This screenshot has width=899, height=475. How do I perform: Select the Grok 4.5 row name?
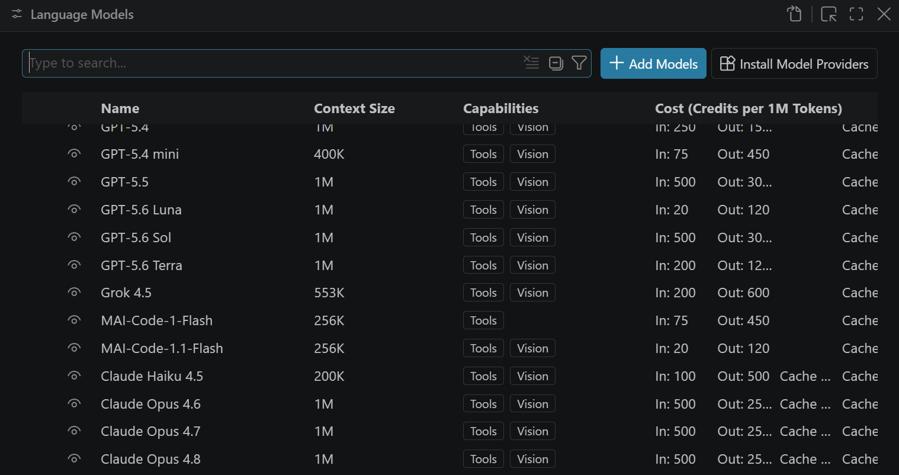click(x=126, y=293)
